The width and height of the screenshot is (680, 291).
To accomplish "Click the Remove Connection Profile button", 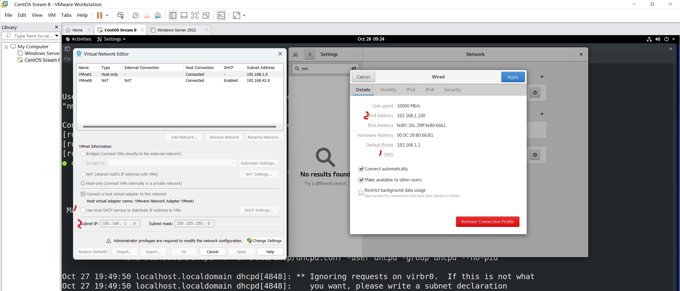I will click(487, 222).
